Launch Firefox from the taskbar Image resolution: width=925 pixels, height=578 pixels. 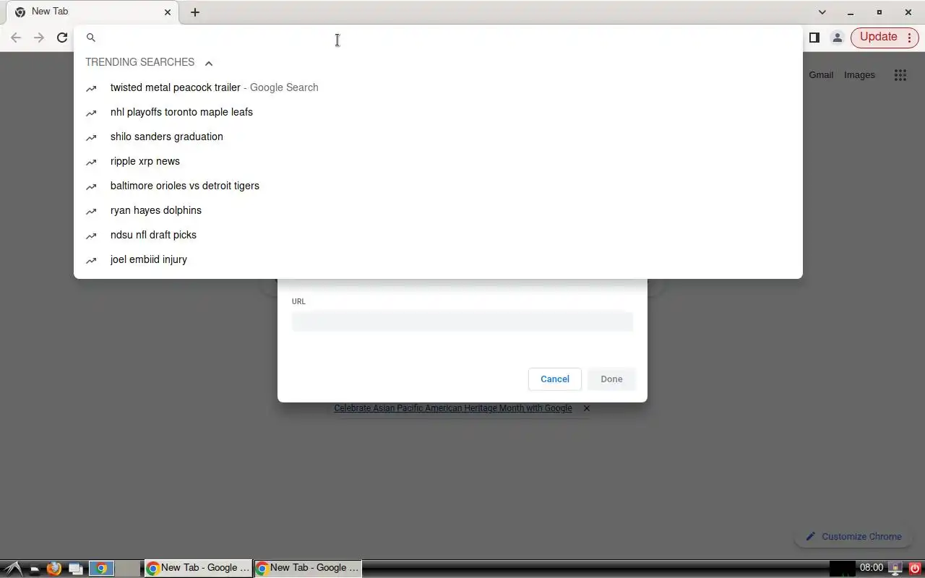[x=54, y=569]
